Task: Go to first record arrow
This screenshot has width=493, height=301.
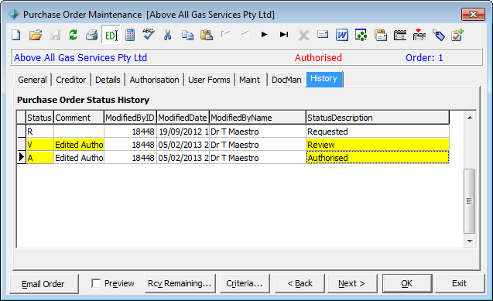Action: (x=225, y=34)
